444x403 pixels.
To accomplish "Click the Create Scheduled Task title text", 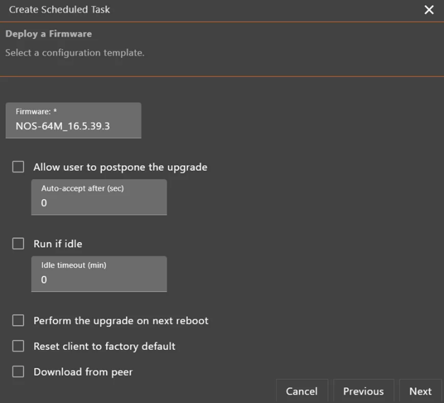I will coord(59,10).
